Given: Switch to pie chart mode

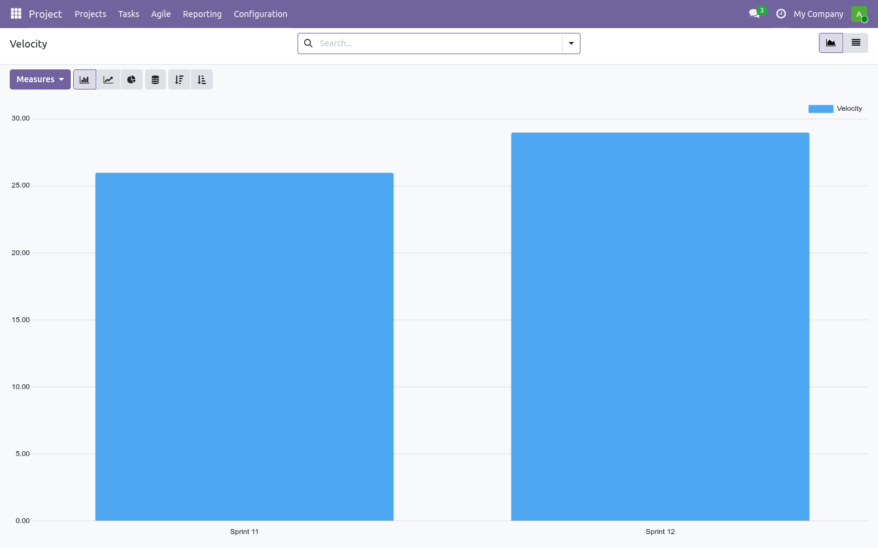Looking at the screenshot, I should tap(132, 80).
